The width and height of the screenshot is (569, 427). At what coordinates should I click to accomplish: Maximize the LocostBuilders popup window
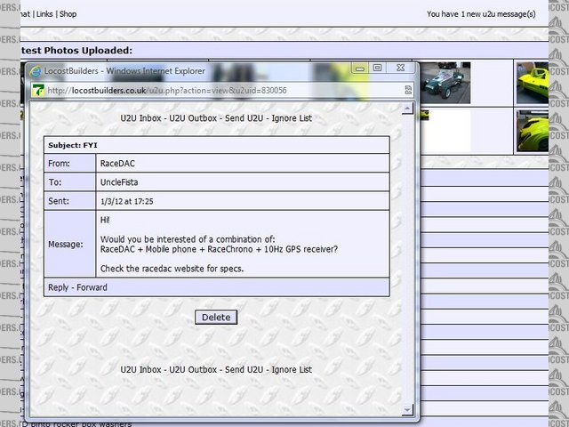pyautogui.click(x=377, y=68)
